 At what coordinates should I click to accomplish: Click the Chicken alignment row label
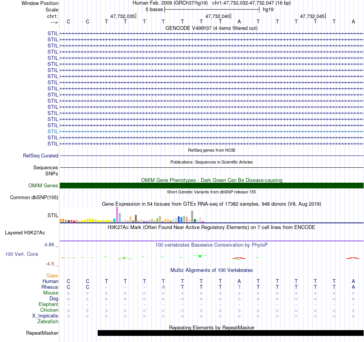point(49,310)
